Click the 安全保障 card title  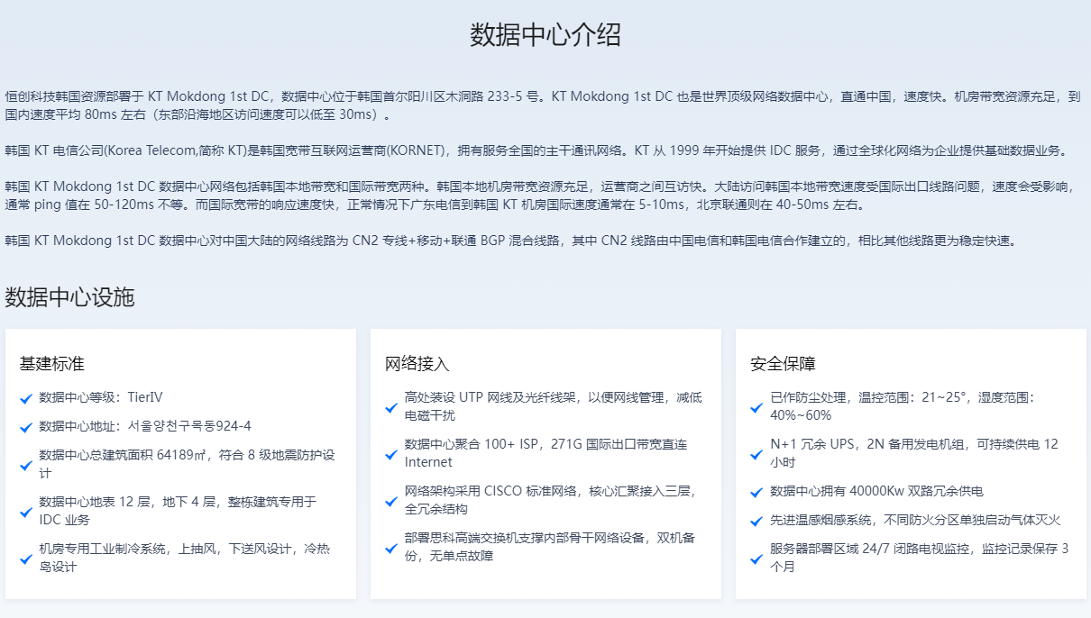[783, 364]
